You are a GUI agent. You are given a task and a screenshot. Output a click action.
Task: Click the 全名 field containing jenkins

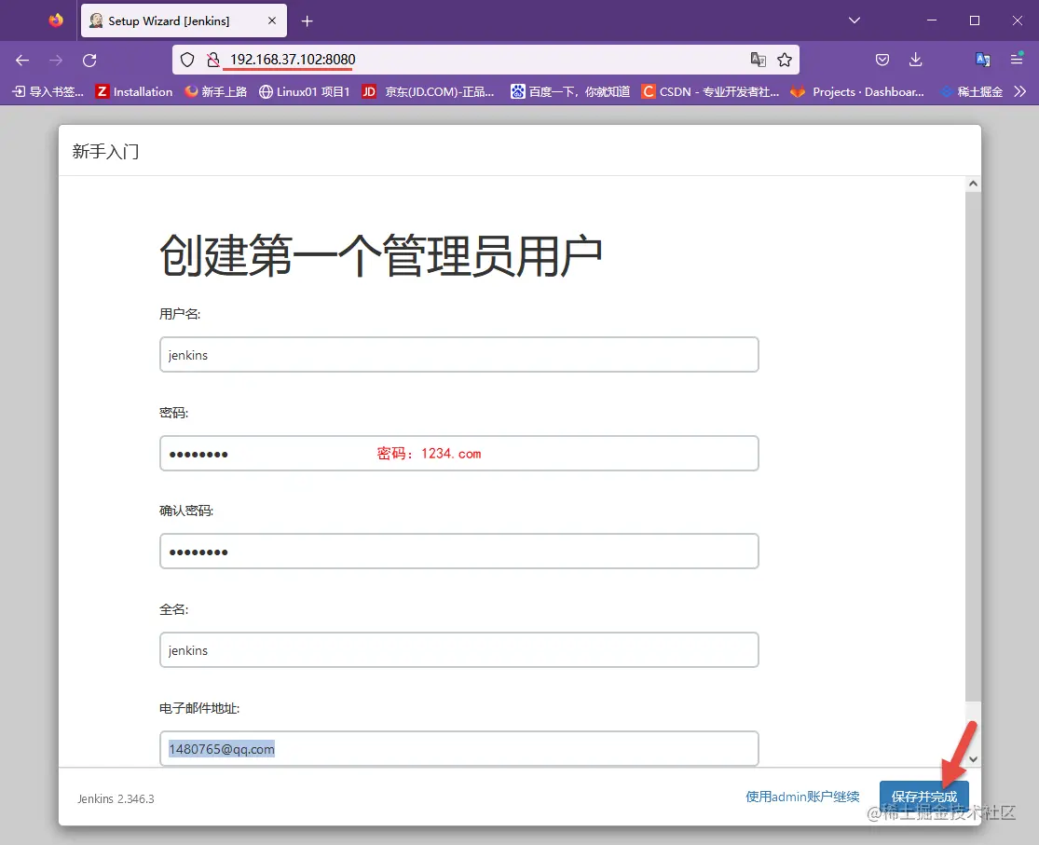(459, 650)
